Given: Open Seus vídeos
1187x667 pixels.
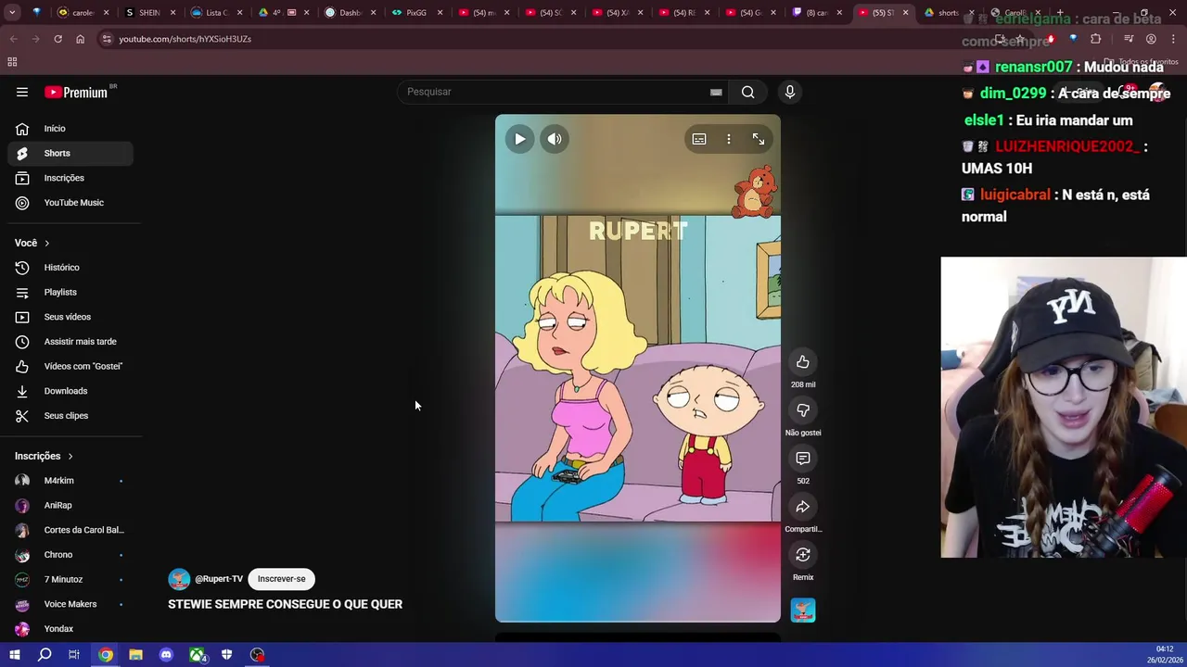Looking at the screenshot, I should [70, 317].
